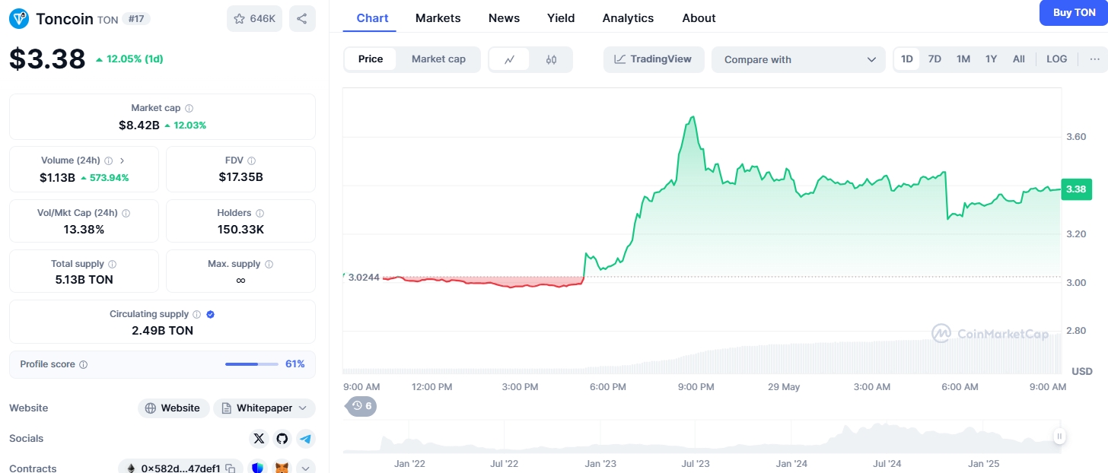Click the blue verified badge for Circulating supply
The height and width of the screenshot is (473, 1108).
(x=211, y=315)
